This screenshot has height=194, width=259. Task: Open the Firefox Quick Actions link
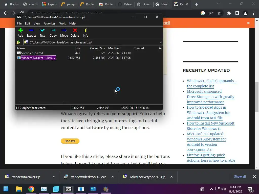point(211,158)
